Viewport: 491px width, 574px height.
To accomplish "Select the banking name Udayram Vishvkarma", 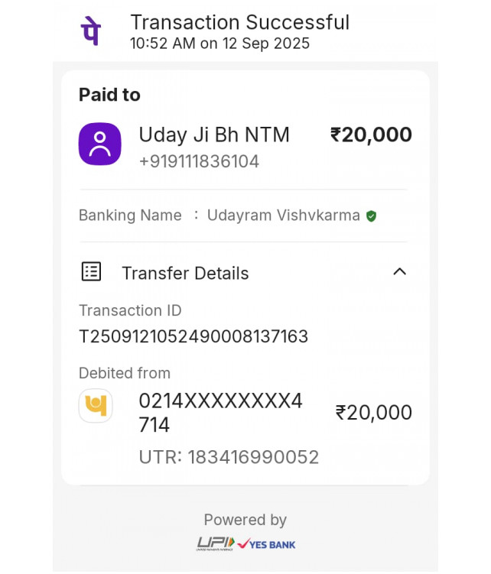I will pos(284,216).
